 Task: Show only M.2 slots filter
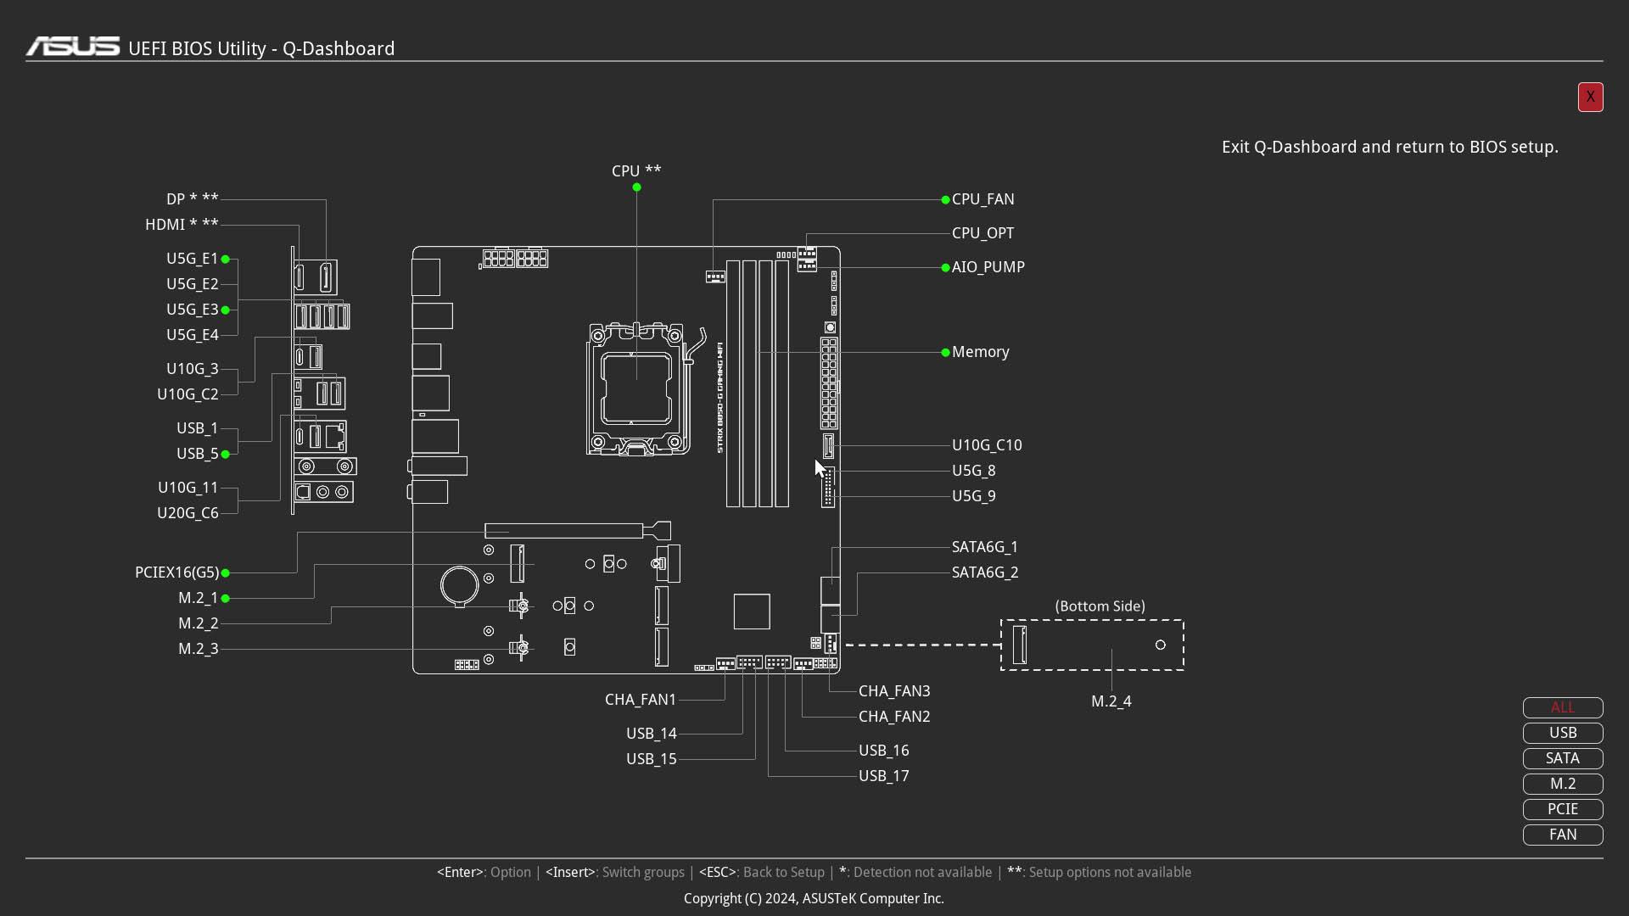[x=1563, y=784]
